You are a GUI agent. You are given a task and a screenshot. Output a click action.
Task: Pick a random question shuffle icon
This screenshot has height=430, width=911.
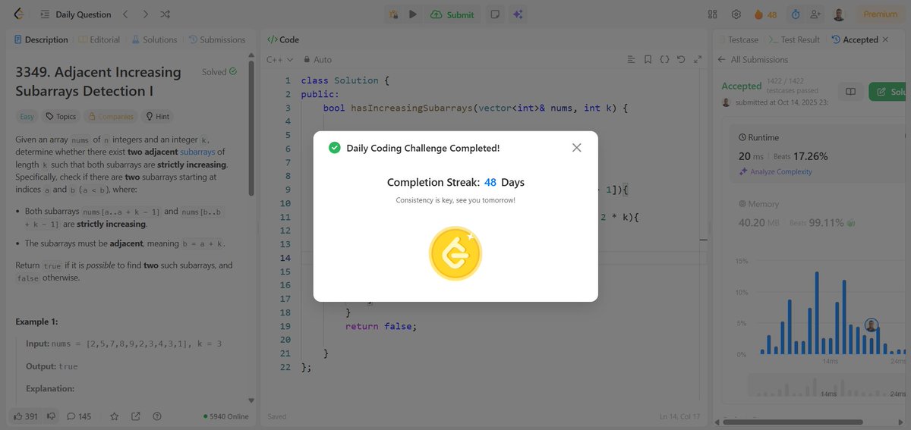(x=166, y=14)
